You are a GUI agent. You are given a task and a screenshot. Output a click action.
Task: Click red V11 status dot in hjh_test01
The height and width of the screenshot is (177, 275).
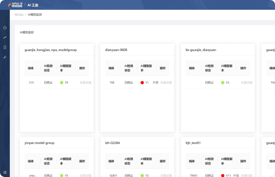pyautogui.click(x=222, y=176)
